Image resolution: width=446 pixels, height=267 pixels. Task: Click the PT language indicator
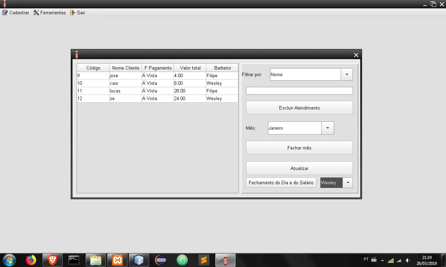[366, 259]
